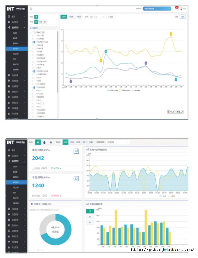198x258 pixels.
Task: Toggle the purple series legend entry under line chart
Action: (136, 91)
